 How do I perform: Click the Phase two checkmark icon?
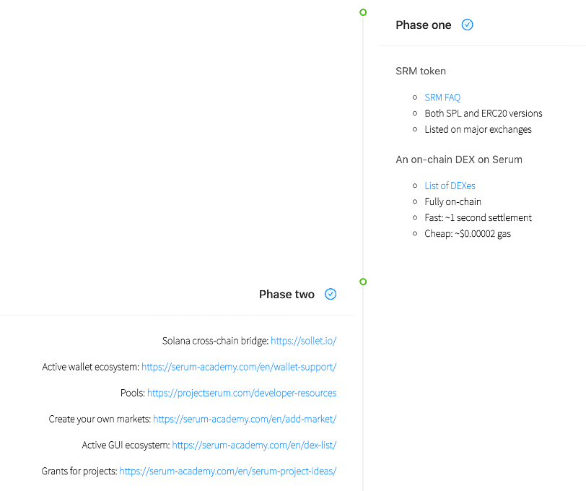click(x=331, y=294)
